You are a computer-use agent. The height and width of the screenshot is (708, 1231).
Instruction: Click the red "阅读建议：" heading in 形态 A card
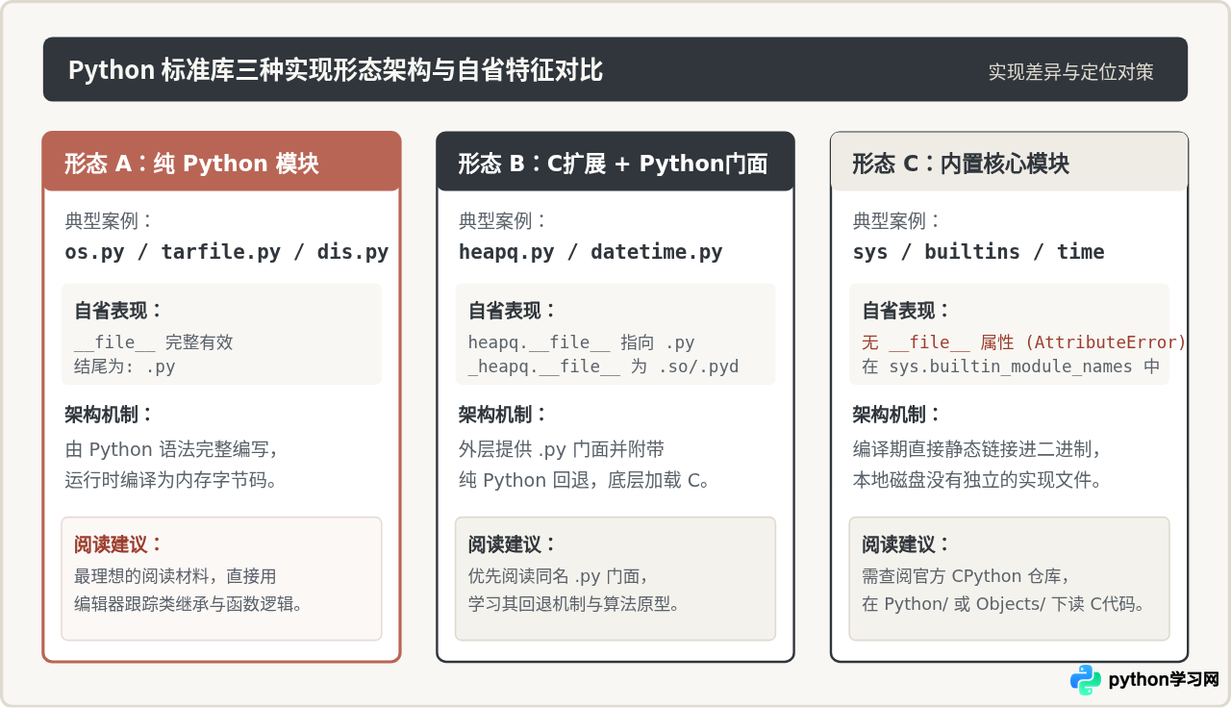[x=119, y=544]
